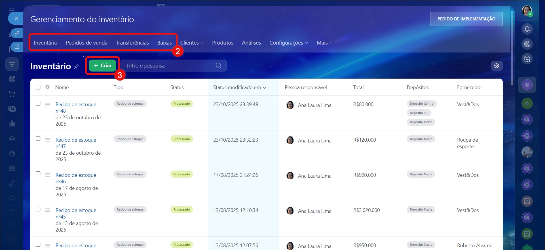545x250 pixels.
Task: Tick checkbox for Recibo de estoque nº46
Action: click(x=38, y=174)
